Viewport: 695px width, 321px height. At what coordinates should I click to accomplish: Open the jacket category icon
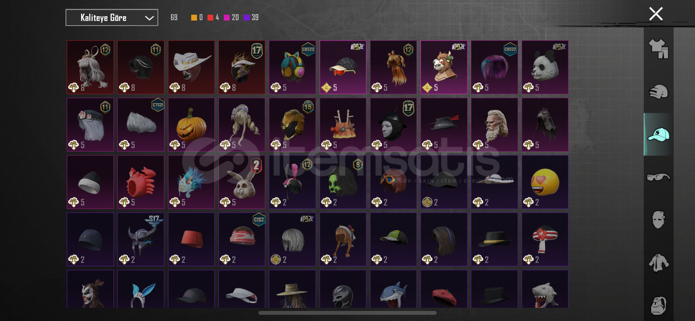(659, 262)
